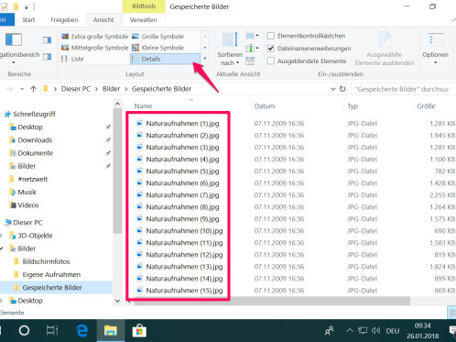Open Sortieren nach menu

point(230,49)
